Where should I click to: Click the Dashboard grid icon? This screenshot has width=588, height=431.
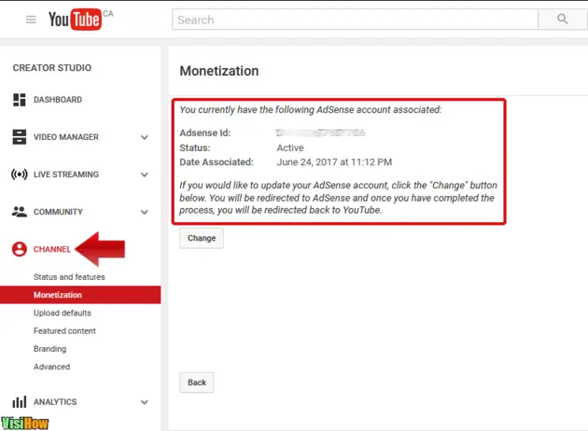coord(19,100)
